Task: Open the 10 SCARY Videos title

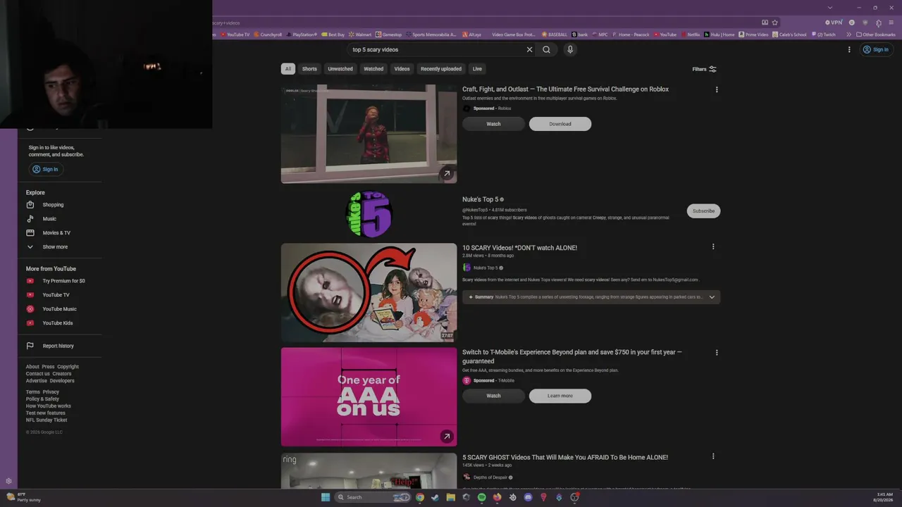Action: pos(519,248)
